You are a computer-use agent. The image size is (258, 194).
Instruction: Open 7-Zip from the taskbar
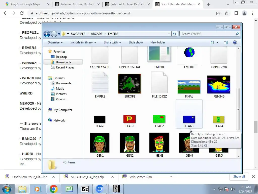85,189
